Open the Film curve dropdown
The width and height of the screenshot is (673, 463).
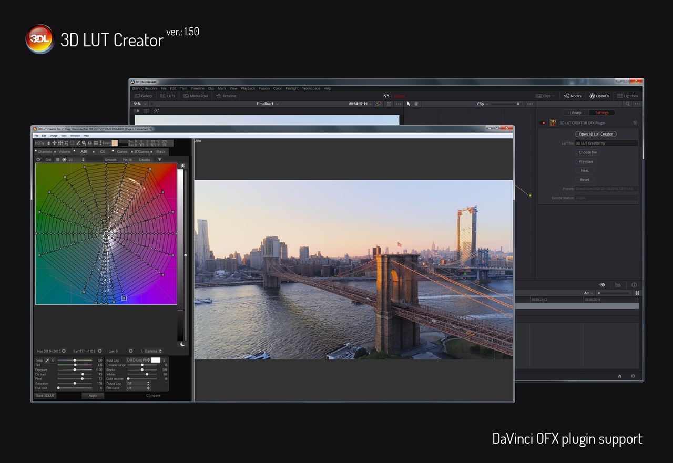click(138, 388)
